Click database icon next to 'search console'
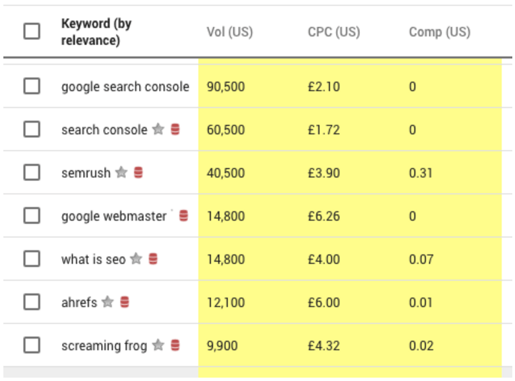The height and width of the screenshot is (381, 515). [x=175, y=129]
